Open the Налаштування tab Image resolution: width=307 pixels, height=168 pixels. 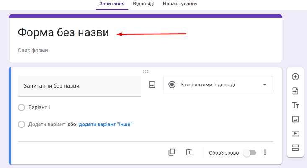(x=180, y=4)
